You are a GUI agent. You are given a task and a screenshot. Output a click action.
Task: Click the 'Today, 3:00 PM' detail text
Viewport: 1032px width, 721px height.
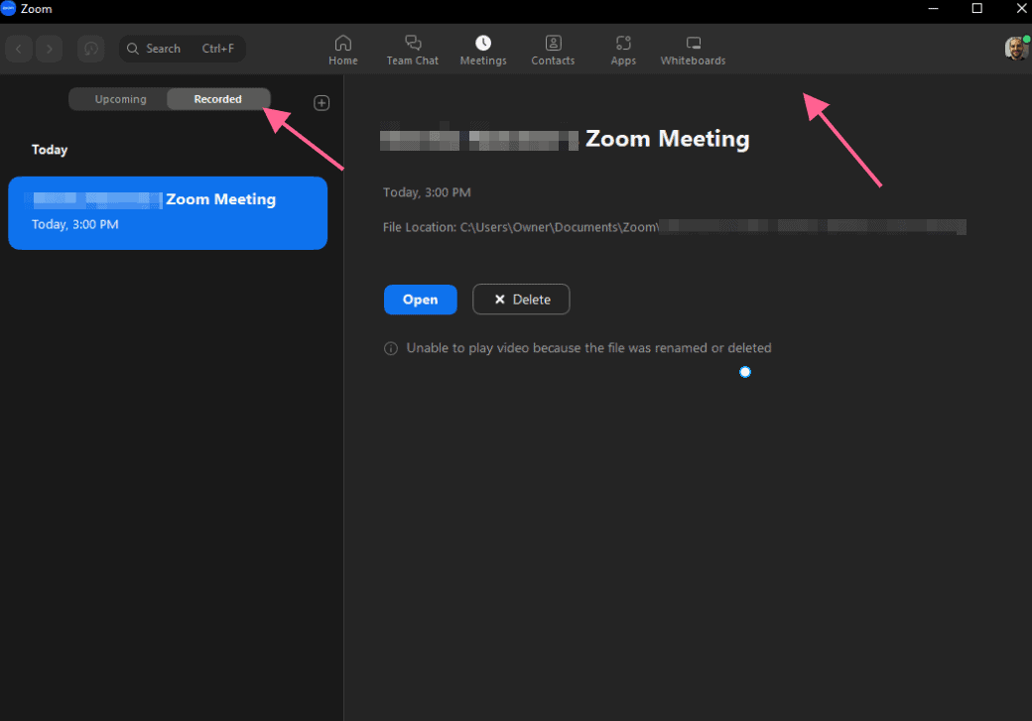tap(427, 192)
